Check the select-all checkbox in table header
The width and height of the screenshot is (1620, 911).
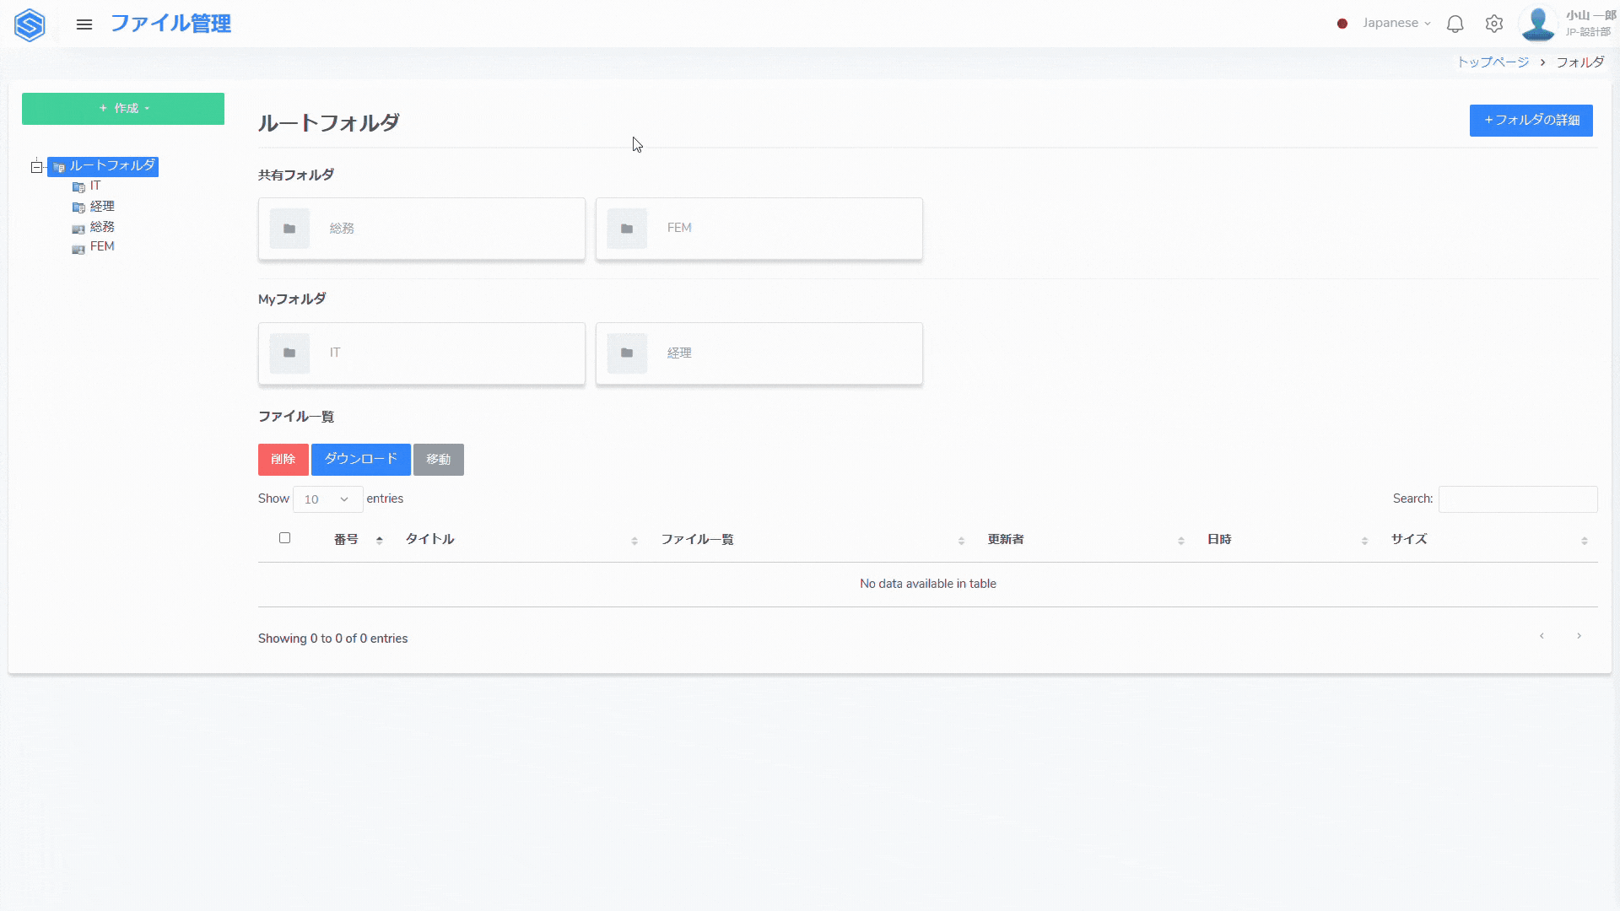click(285, 538)
